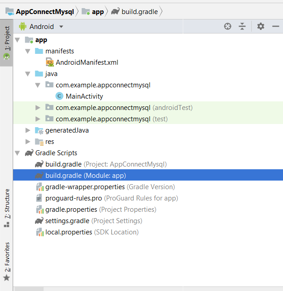The image size is (283, 291).
Task: Select gradle-wrapper.properties file
Action: coord(148,187)
